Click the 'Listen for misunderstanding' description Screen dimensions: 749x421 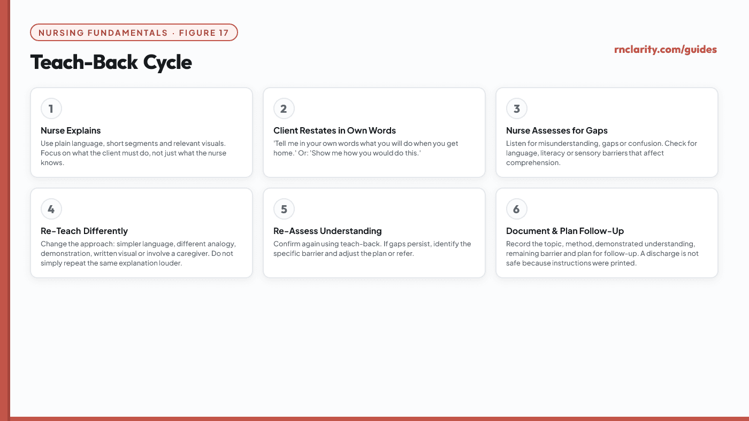pos(601,153)
